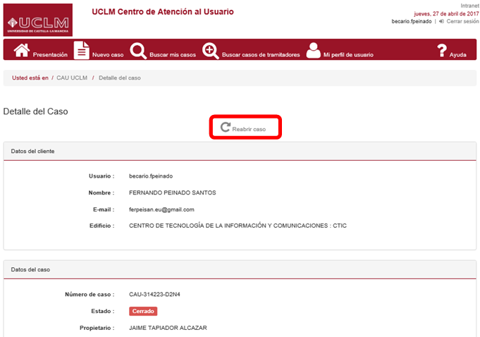Follow the CAU UCLM breadcrumb link
Viewport: 480px width, 337px height.
click(x=72, y=78)
